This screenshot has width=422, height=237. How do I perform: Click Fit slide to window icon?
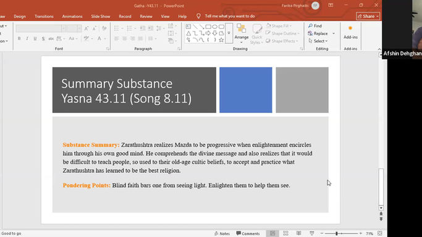click(380, 233)
